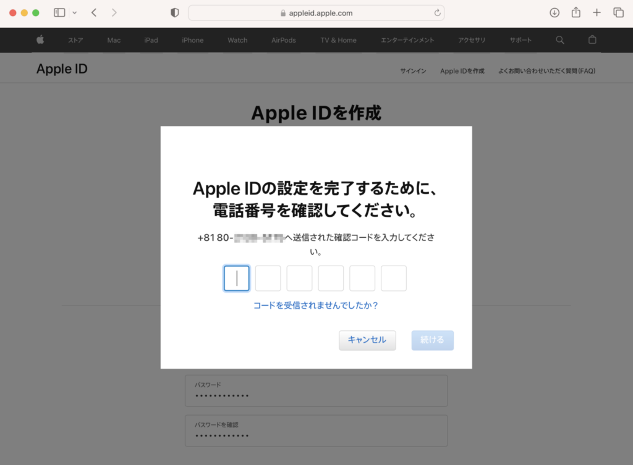Viewport: 633px width, 465px height.
Task: Open the TV & Home menu item
Action: (x=338, y=40)
